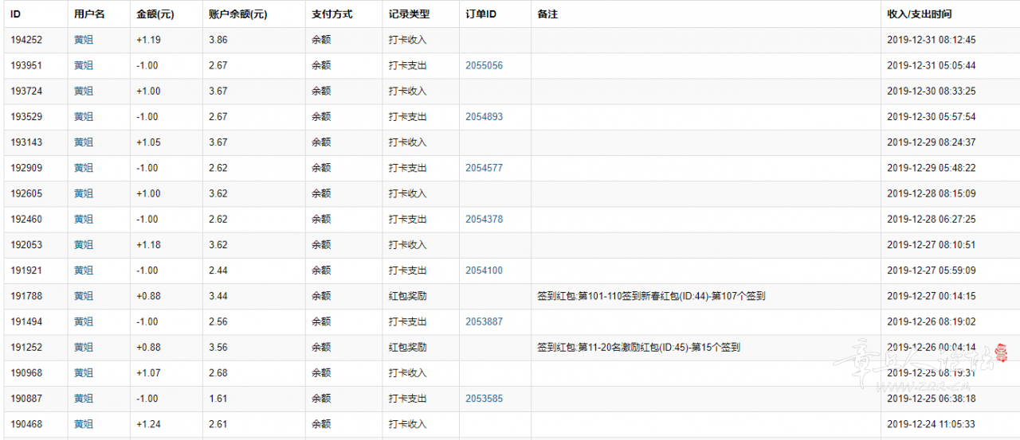
Task: Click username 黄姐 in row 194252
Action: (x=84, y=40)
